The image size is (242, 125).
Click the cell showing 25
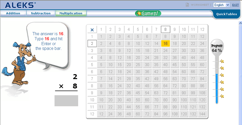pos(138,64)
